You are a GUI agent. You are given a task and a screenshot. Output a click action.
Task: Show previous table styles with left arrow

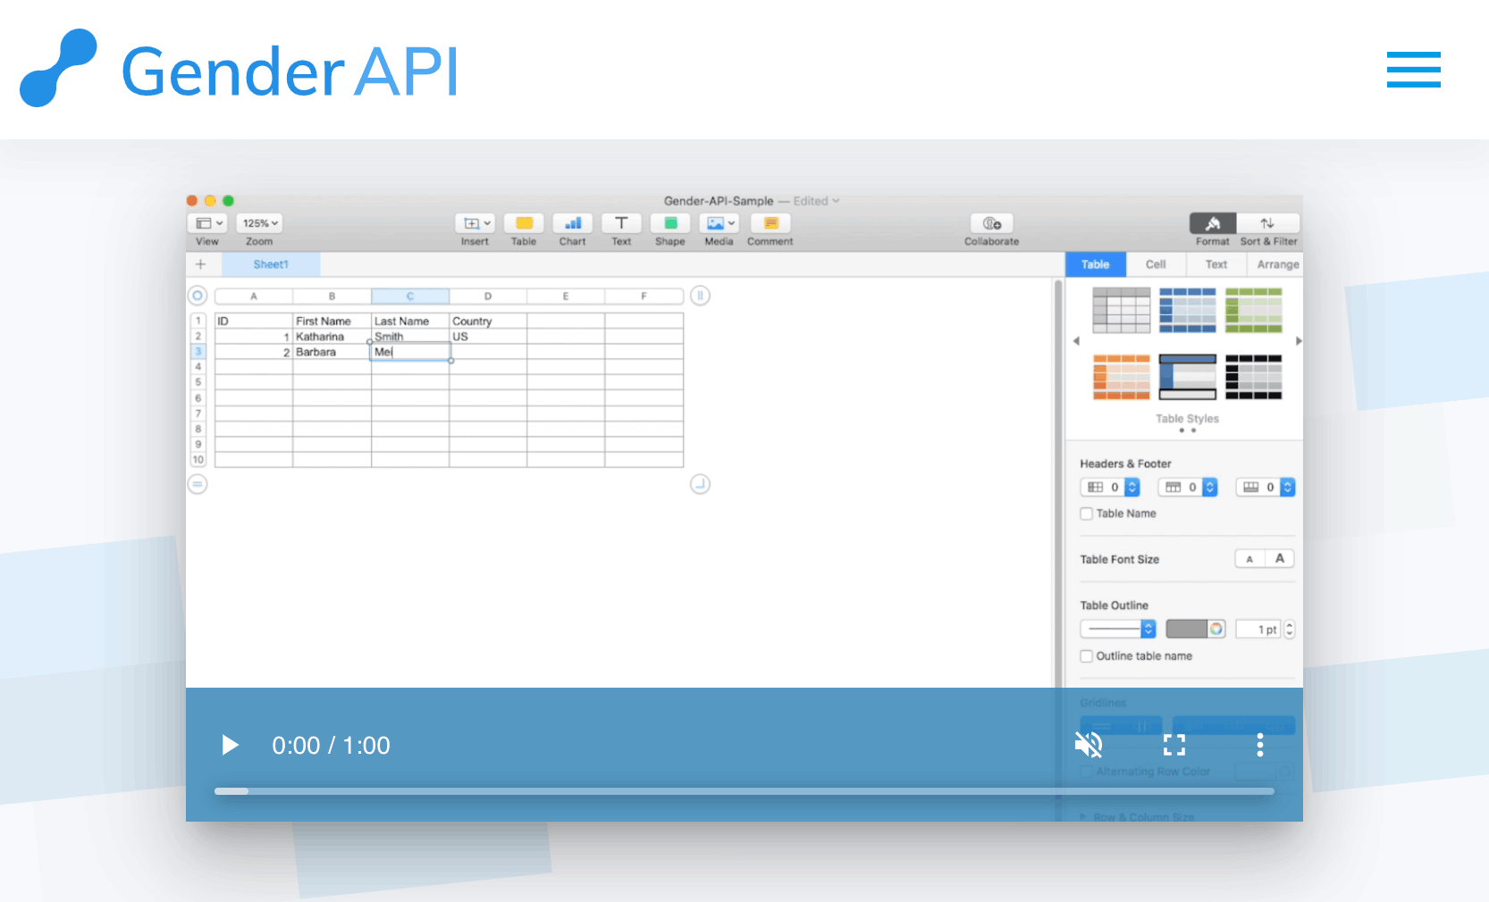(1076, 341)
